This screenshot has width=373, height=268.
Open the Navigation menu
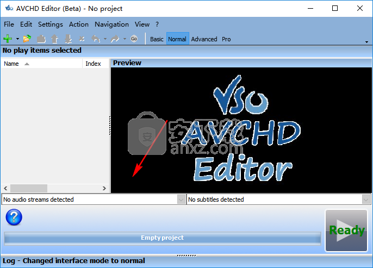(x=111, y=24)
